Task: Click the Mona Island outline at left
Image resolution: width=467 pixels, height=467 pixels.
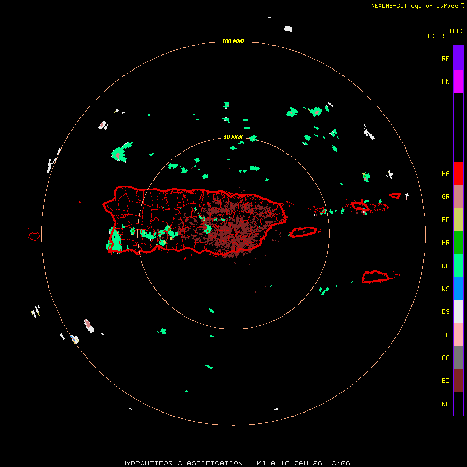Action: click(x=34, y=236)
